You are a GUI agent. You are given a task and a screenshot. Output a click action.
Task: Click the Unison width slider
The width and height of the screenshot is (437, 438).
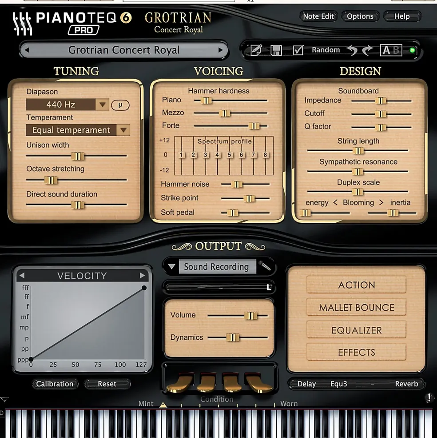coord(76,156)
